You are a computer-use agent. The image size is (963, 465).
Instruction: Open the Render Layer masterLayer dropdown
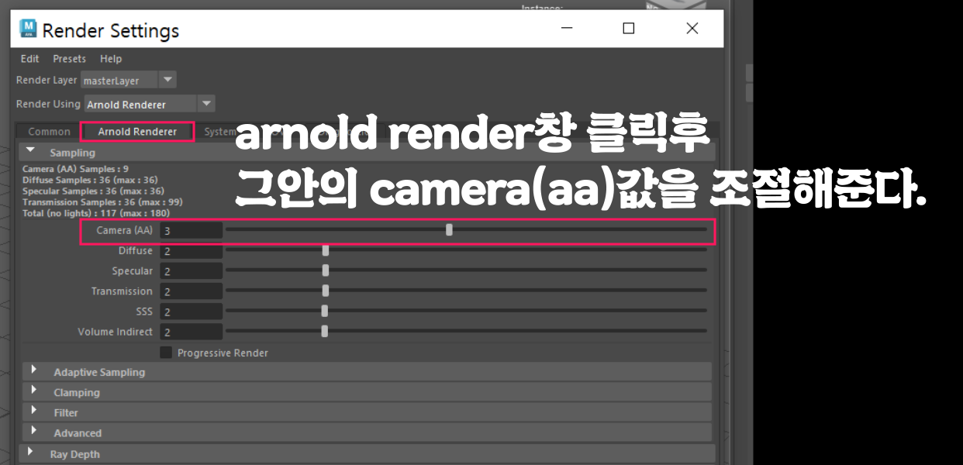point(129,80)
